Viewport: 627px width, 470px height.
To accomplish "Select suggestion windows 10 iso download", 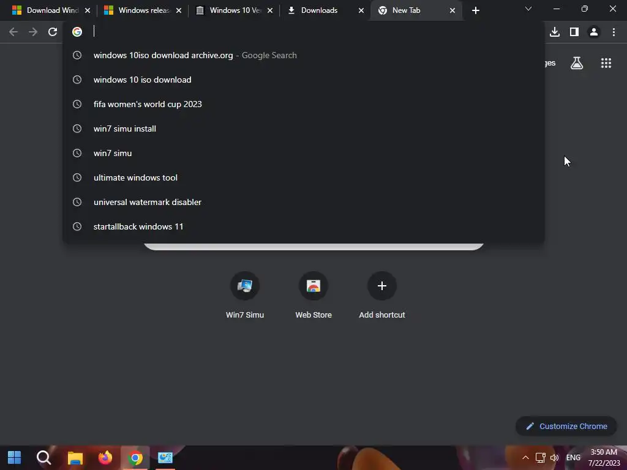I will point(304,80).
